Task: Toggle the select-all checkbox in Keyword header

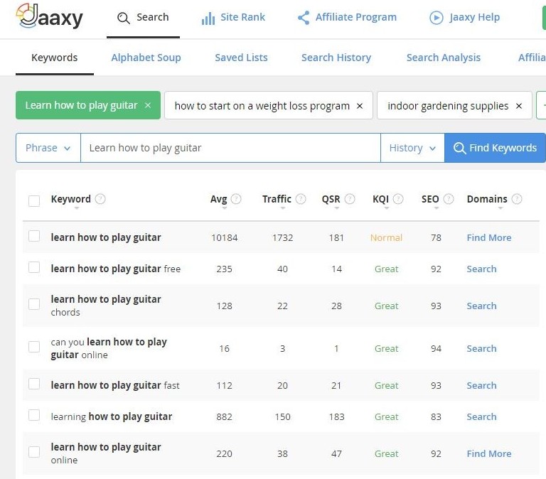Action: point(34,201)
